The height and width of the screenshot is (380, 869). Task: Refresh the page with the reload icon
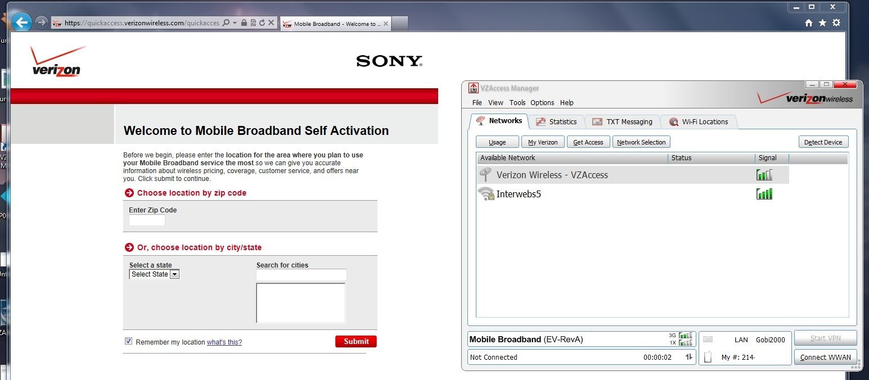(x=262, y=23)
